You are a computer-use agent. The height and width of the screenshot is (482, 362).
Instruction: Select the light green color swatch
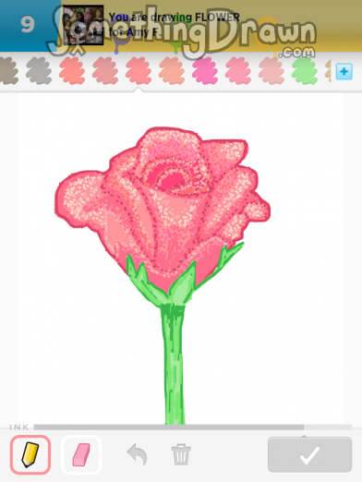[305, 71]
